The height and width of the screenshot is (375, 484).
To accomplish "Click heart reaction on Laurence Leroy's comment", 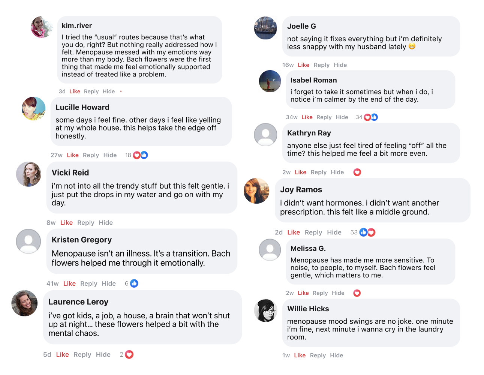I will 129,355.
